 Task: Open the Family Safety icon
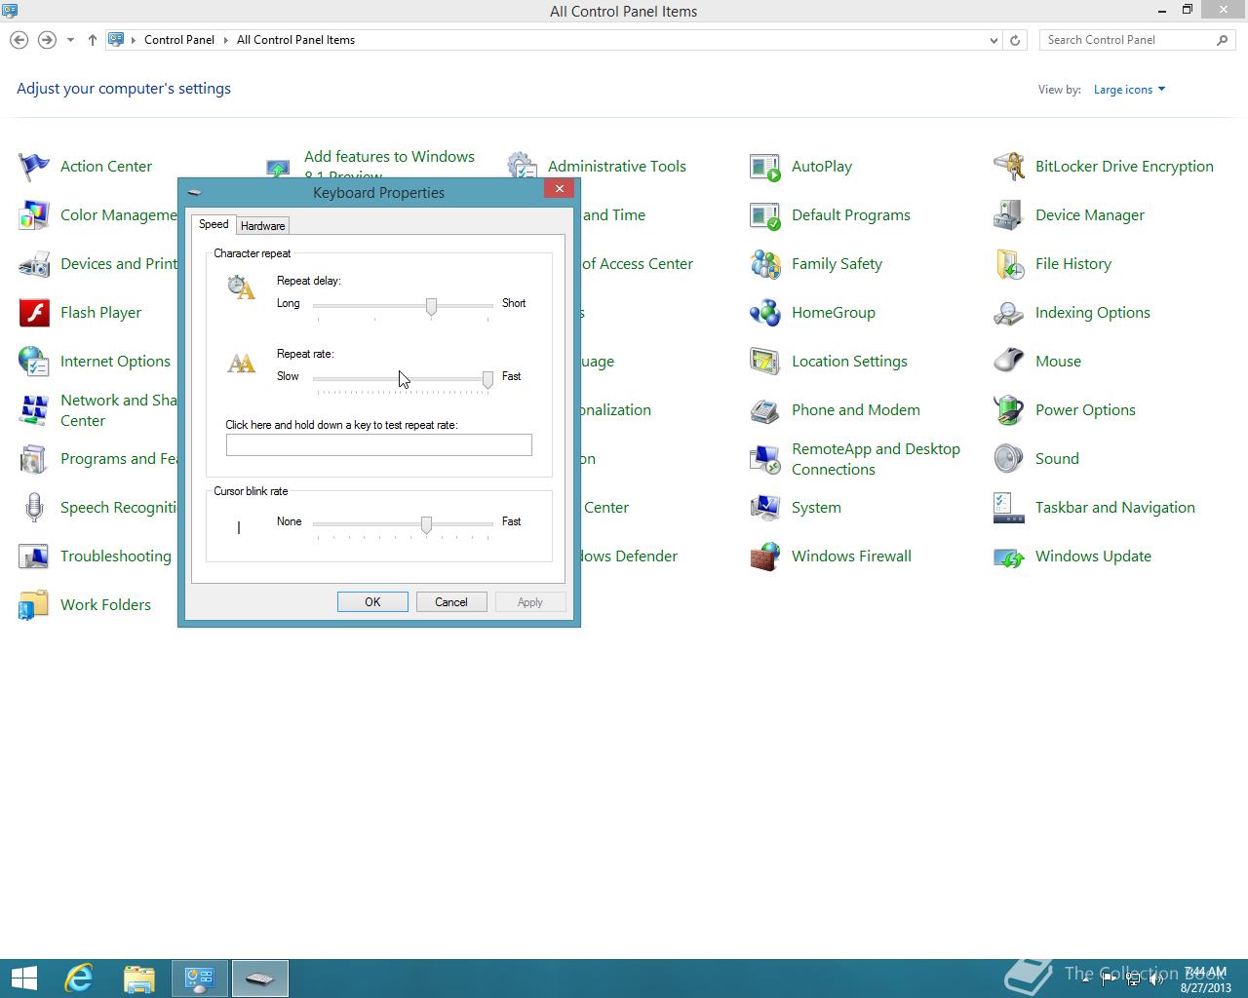(765, 264)
